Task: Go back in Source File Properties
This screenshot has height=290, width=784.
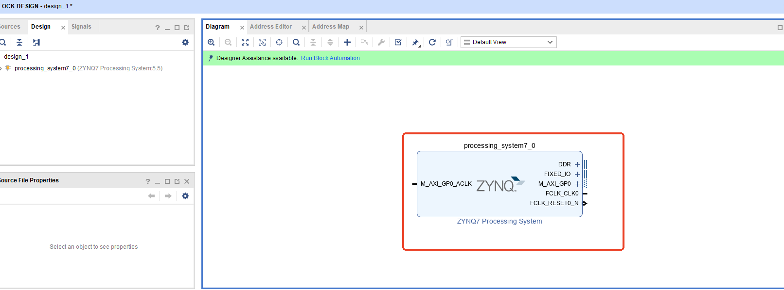Action: 151,196
